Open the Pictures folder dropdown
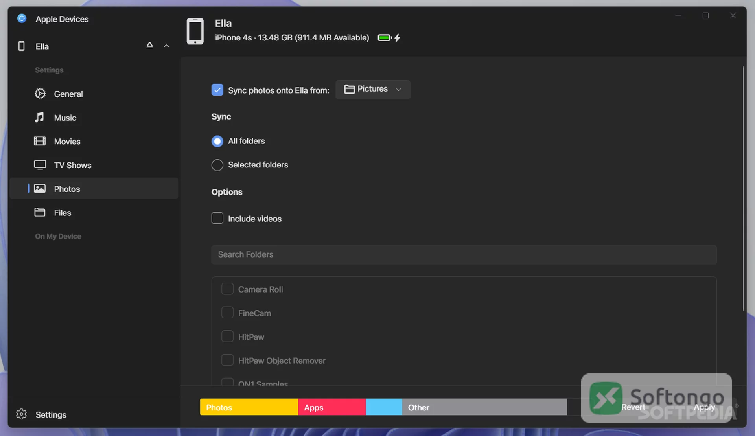Screen dimensions: 755x436 coord(373,90)
